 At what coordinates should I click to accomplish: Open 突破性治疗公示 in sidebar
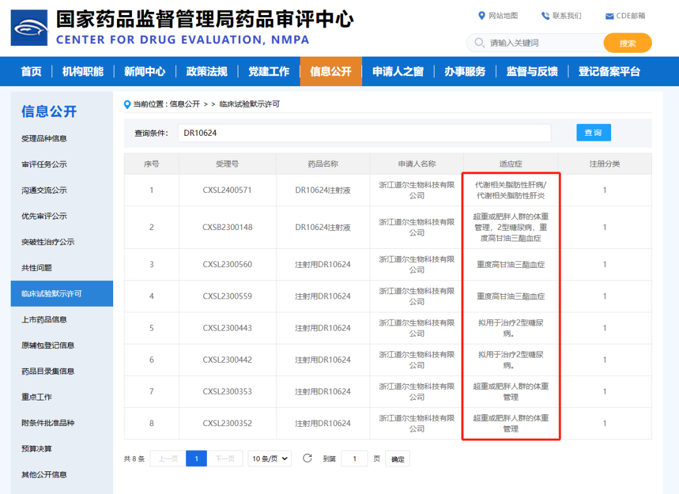pyautogui.click(x=48, y=242)
